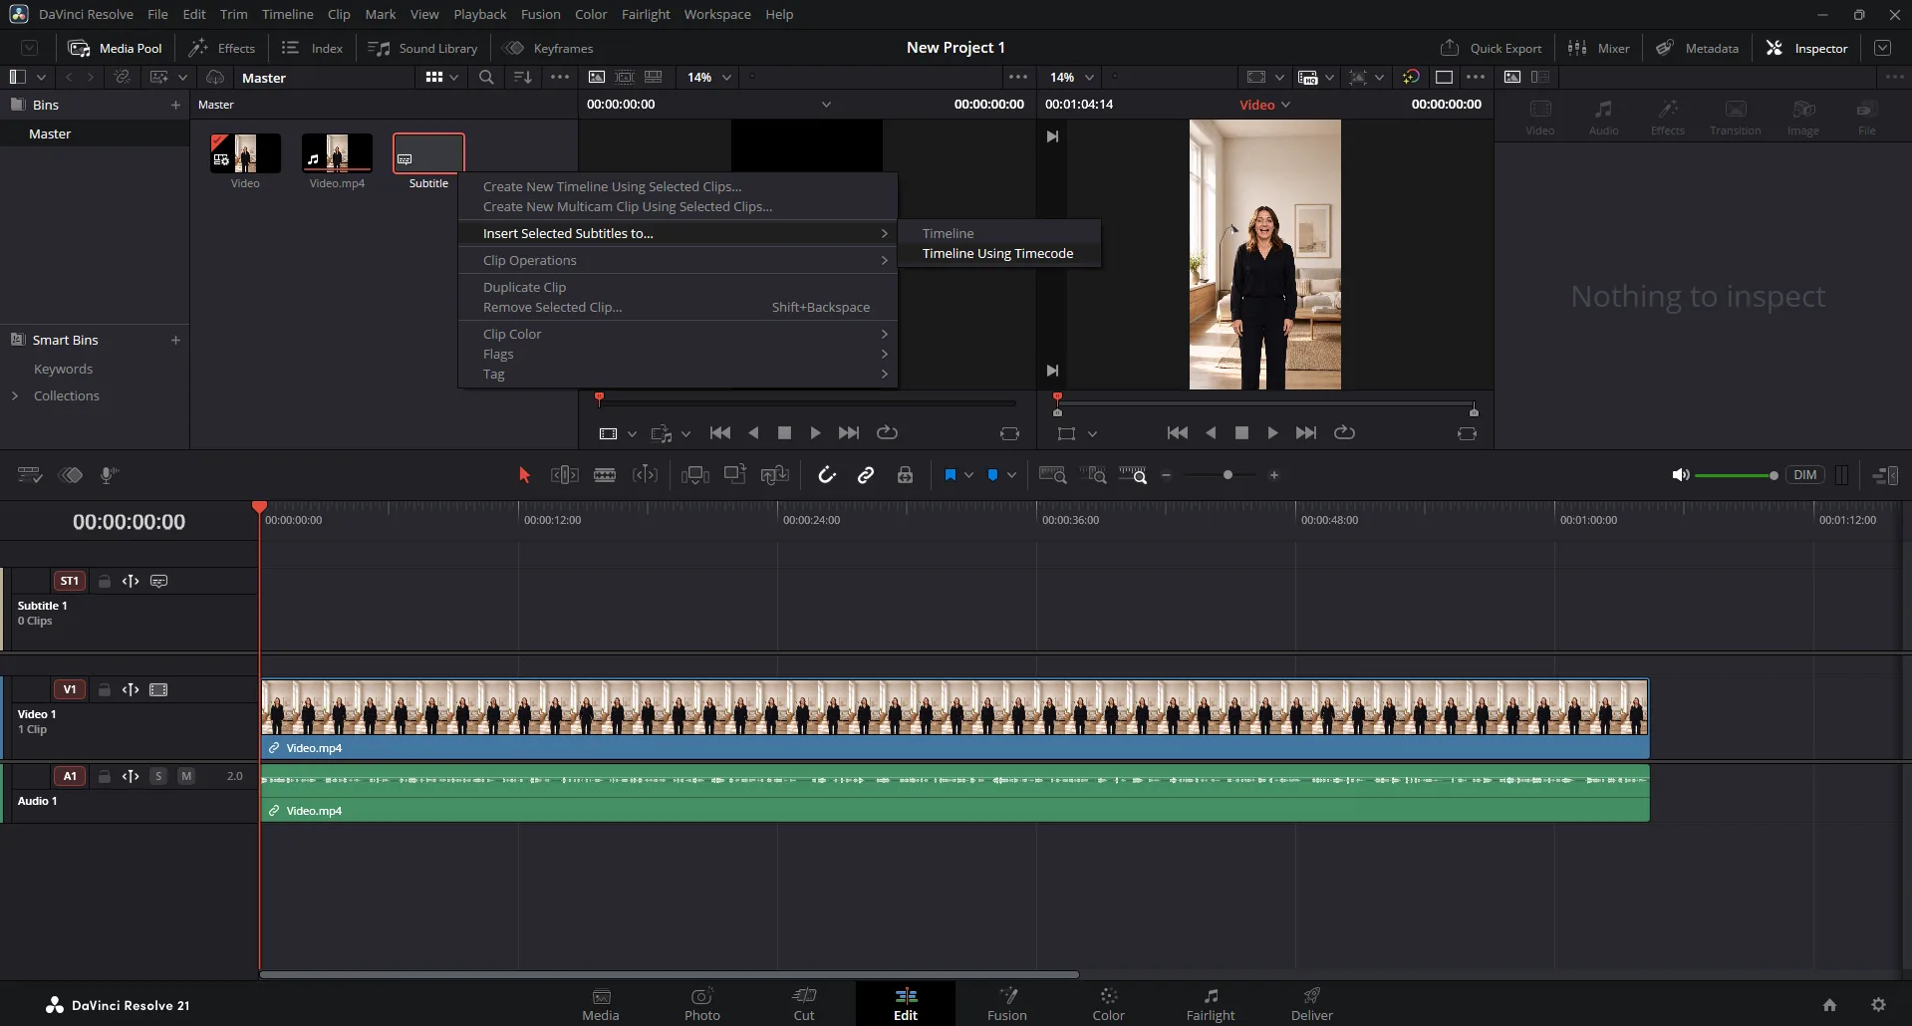Disable the Video 1 track filmstrip icon
The image size is (1912, 1026).
point(158,689)
